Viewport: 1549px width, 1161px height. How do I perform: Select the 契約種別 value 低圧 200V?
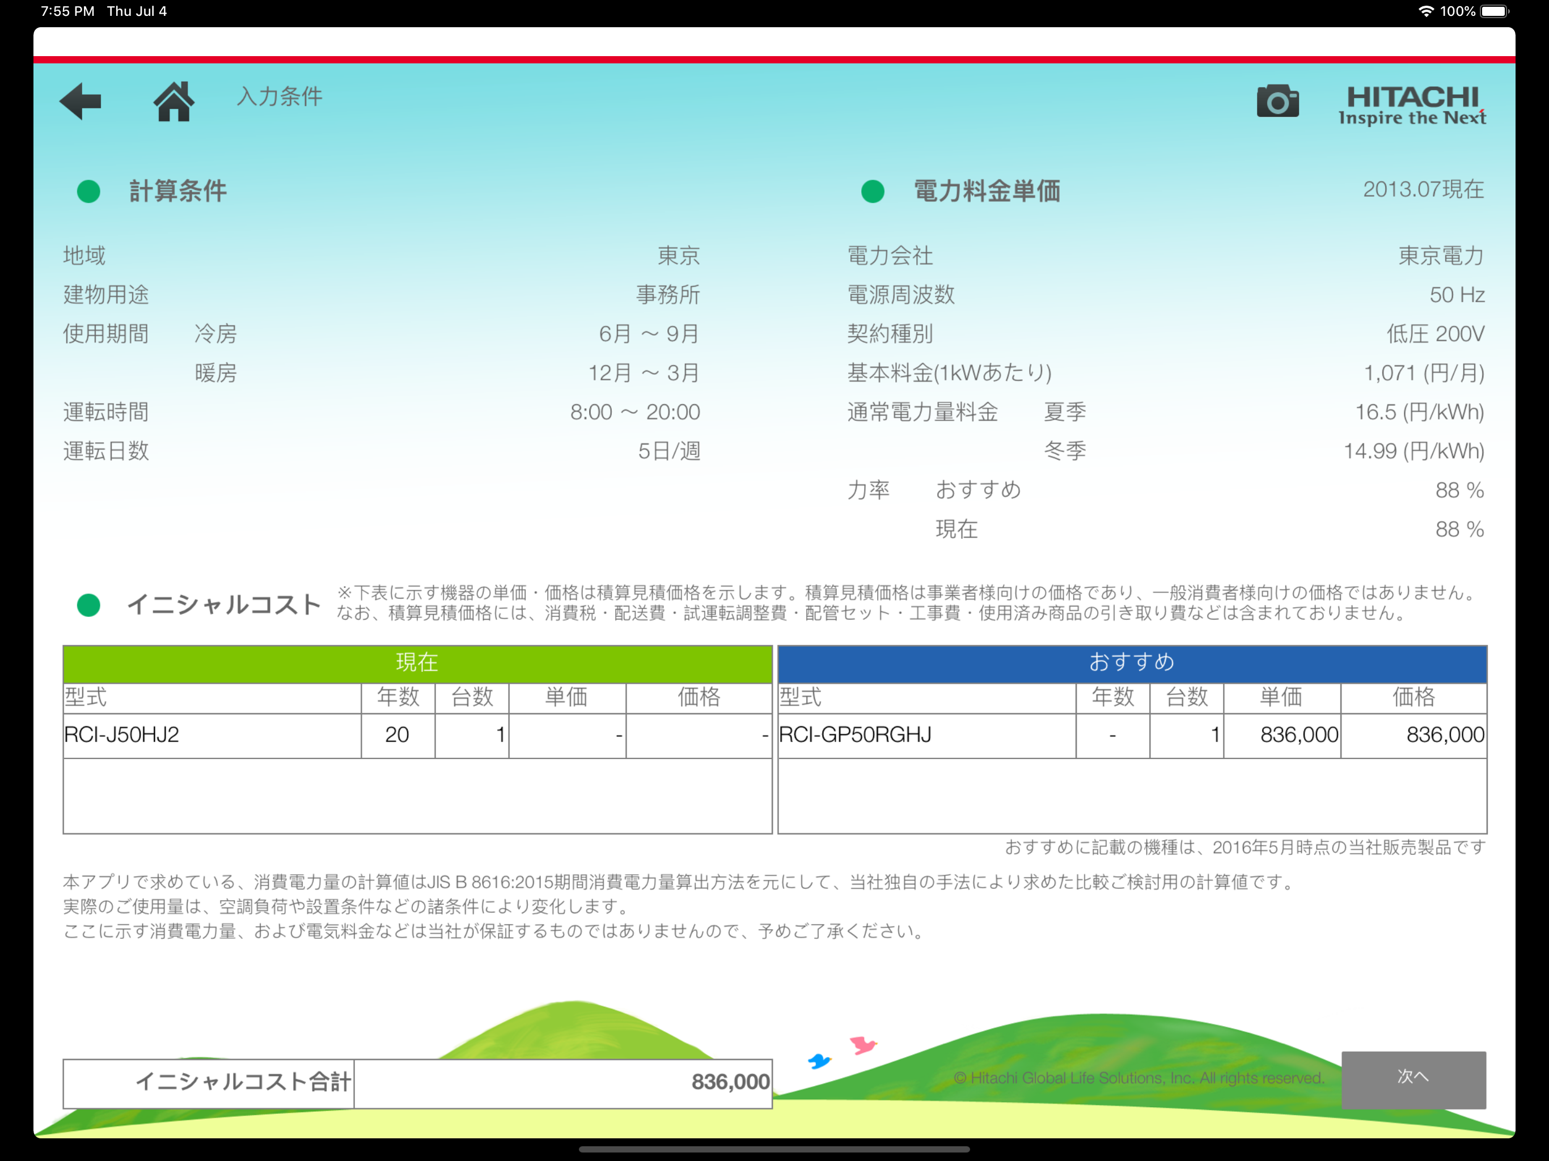click(1435, 334)
